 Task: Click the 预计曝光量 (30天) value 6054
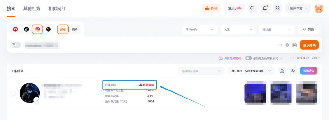tap(151, 101)
